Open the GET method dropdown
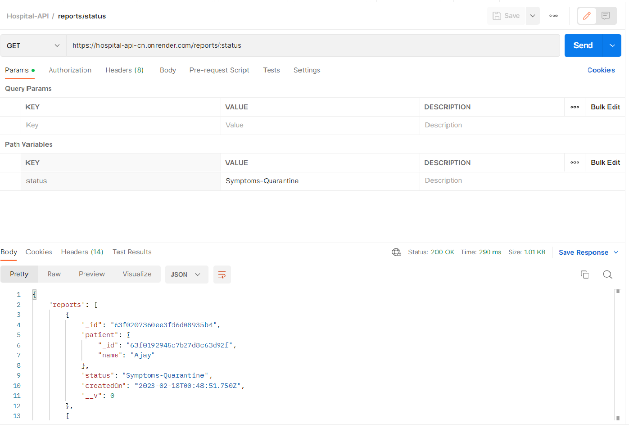Image resolution: width=629 pixels, height=428 pixels. (x=33, y=45)
